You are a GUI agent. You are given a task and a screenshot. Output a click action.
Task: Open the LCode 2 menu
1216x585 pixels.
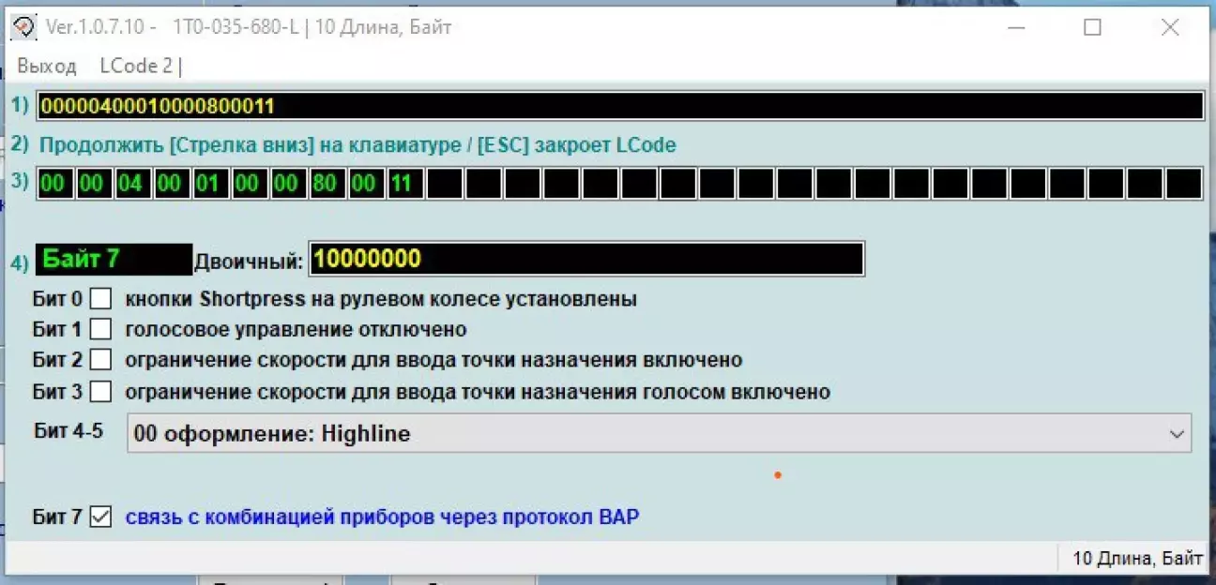coord(141,67)
